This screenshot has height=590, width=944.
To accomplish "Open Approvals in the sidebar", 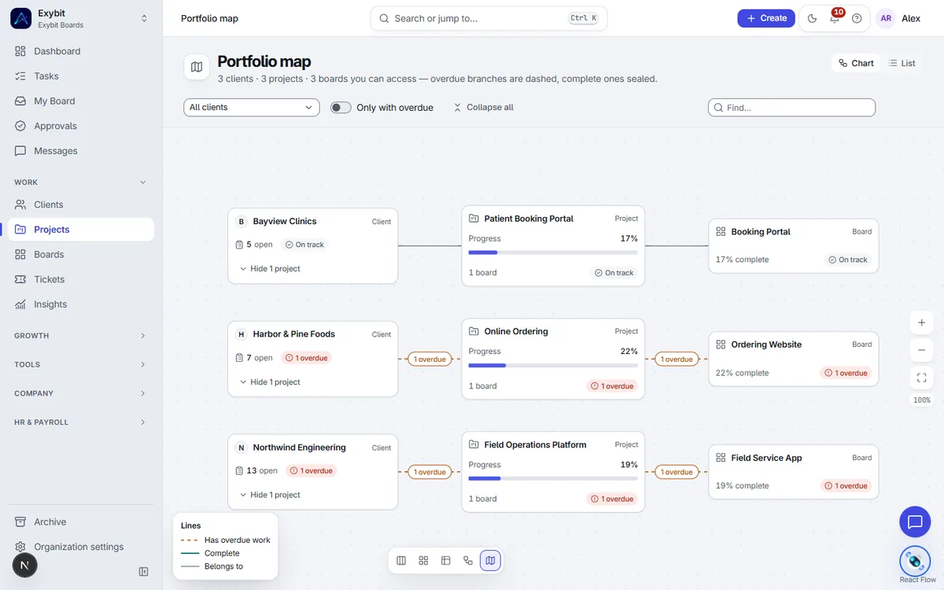I will coord(81,126).
